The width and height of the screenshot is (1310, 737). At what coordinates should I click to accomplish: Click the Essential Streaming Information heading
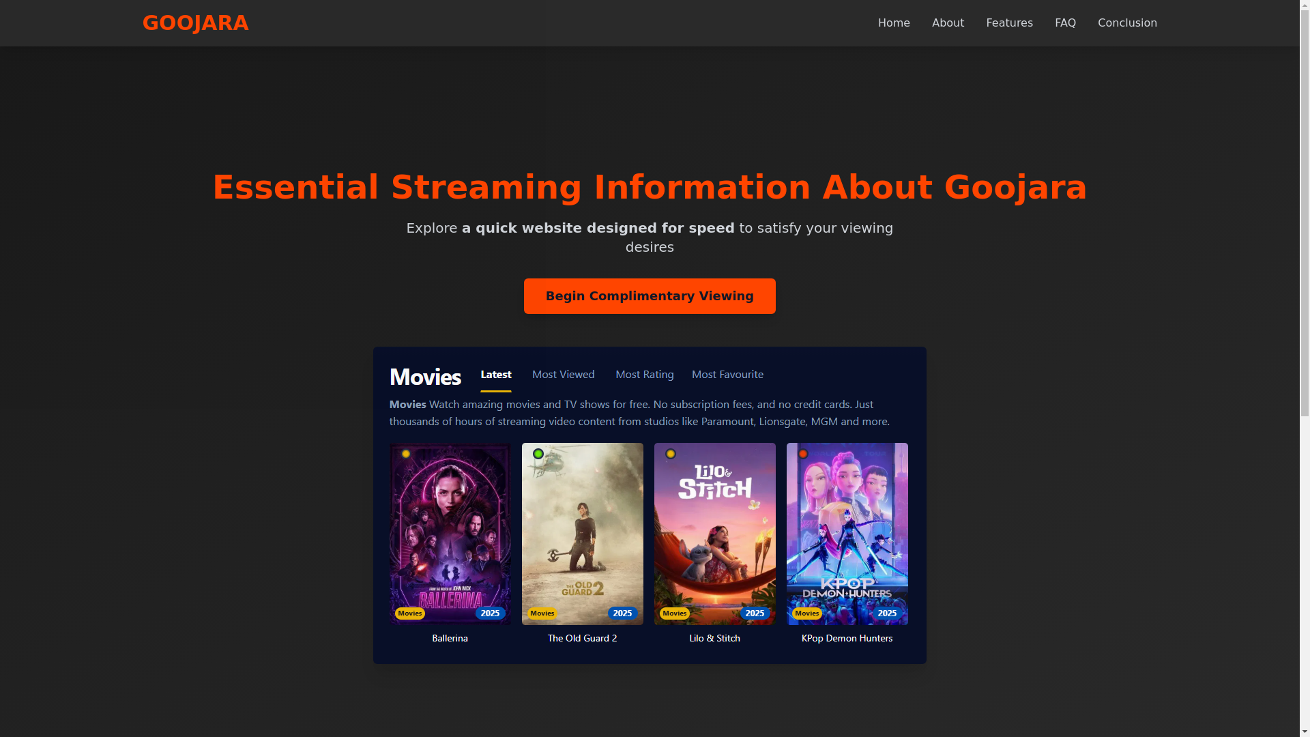(650, 188)
